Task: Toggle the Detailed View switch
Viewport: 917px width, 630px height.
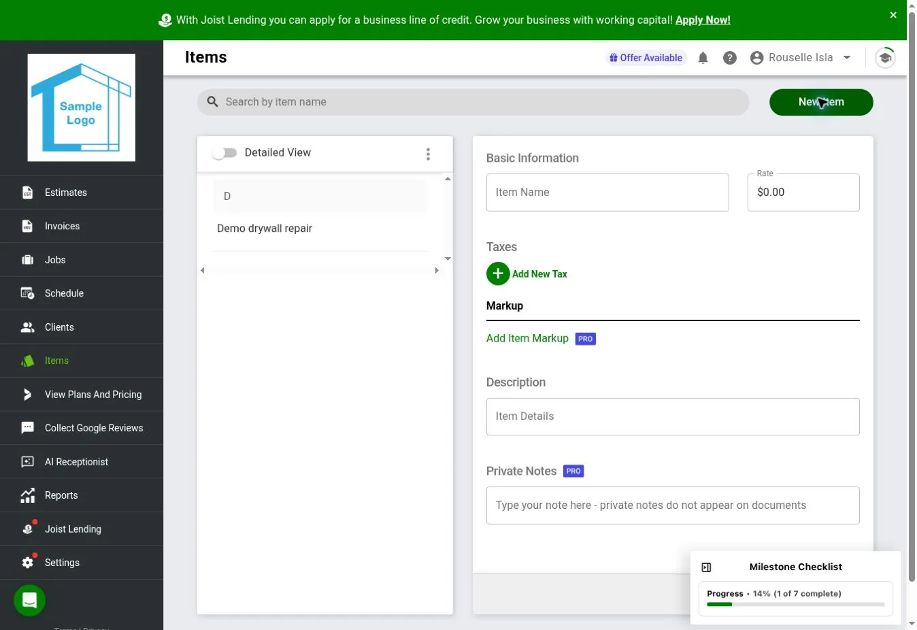Action: (224, 153)
